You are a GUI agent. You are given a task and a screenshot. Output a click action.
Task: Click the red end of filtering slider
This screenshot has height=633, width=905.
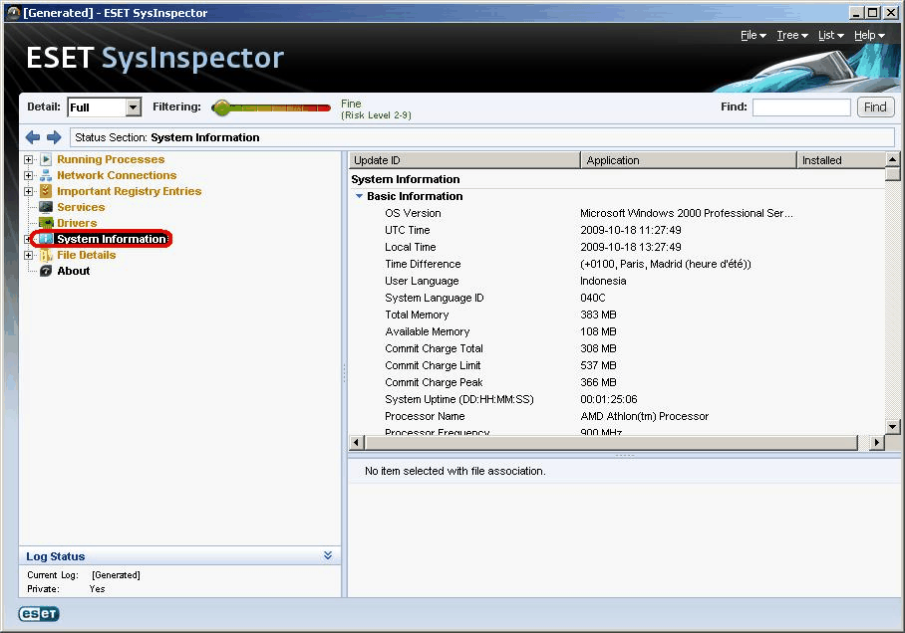[323, 107]
